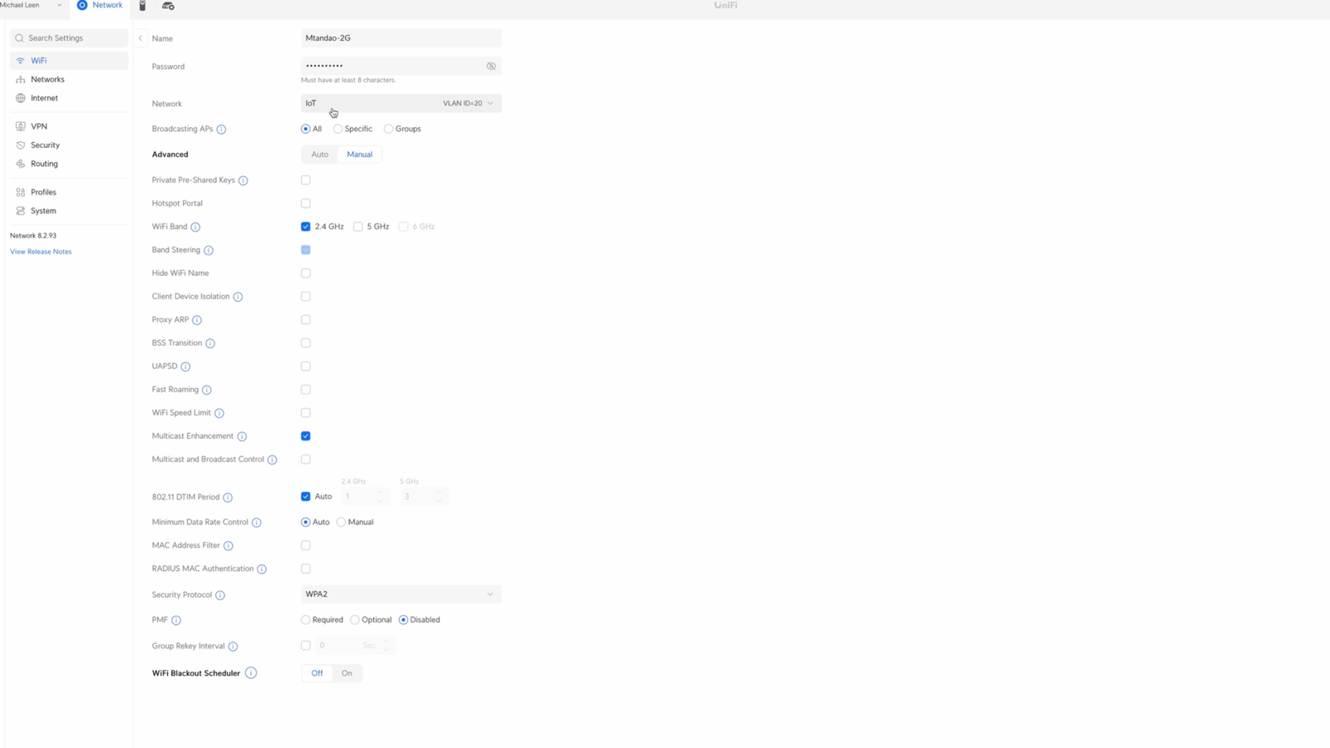The image size is (1330, 748).
Task: Open the Security Protocol WPA2 dropdown
Action: pos(400,594)
